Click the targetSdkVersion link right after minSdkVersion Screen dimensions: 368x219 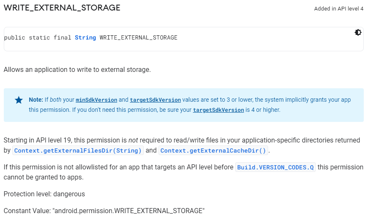point(155,100)
